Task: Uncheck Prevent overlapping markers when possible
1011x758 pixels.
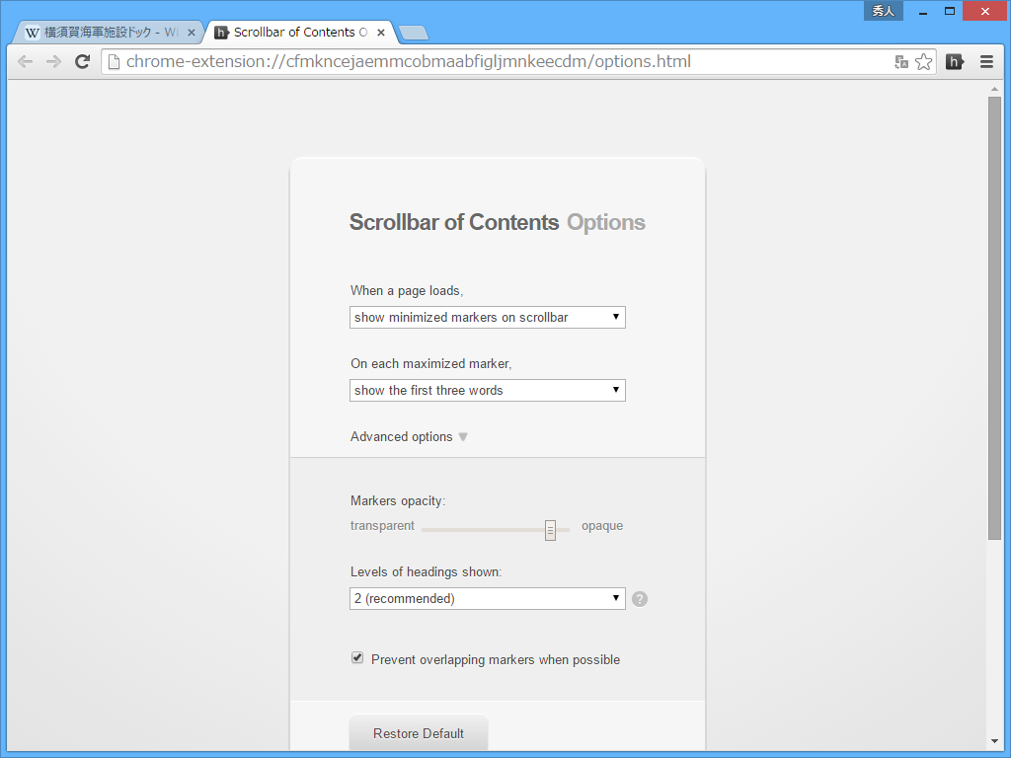Action: click(x=357, y=658)
